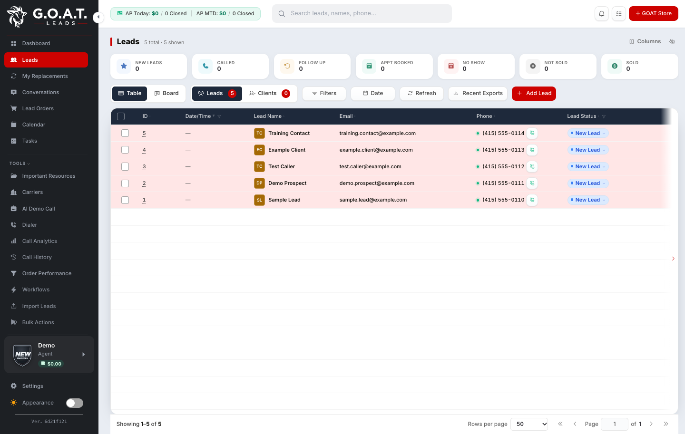Open New Lead status dropdown for Demo Prospect
Viewport: 685px width, 434px height.
[x=588, y=183]
